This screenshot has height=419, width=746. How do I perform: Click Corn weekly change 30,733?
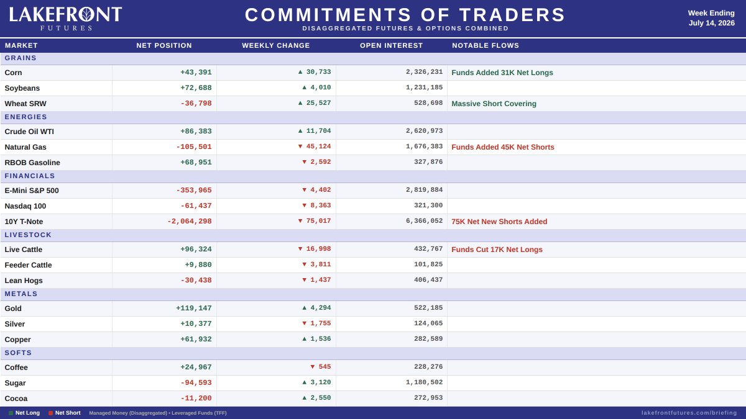click(315, 72)
